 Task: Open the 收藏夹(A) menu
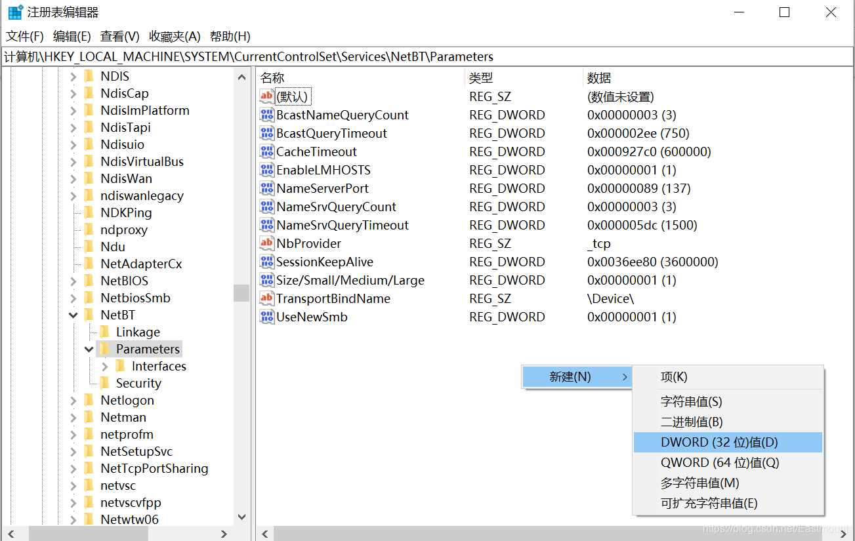pyautogui.click(x=175, y=37)
